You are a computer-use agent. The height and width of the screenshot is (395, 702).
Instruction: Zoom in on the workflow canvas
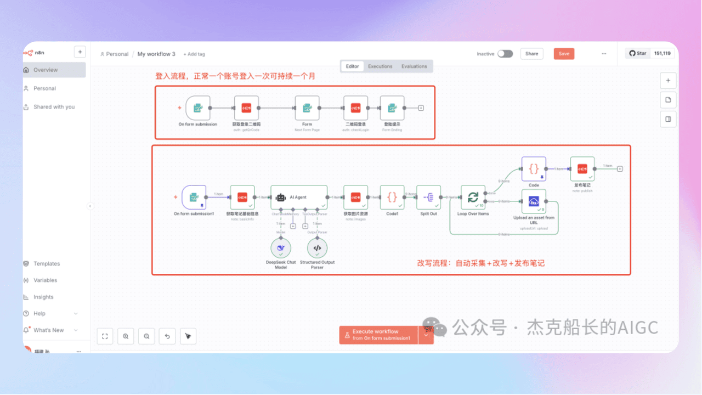[126, 336]
